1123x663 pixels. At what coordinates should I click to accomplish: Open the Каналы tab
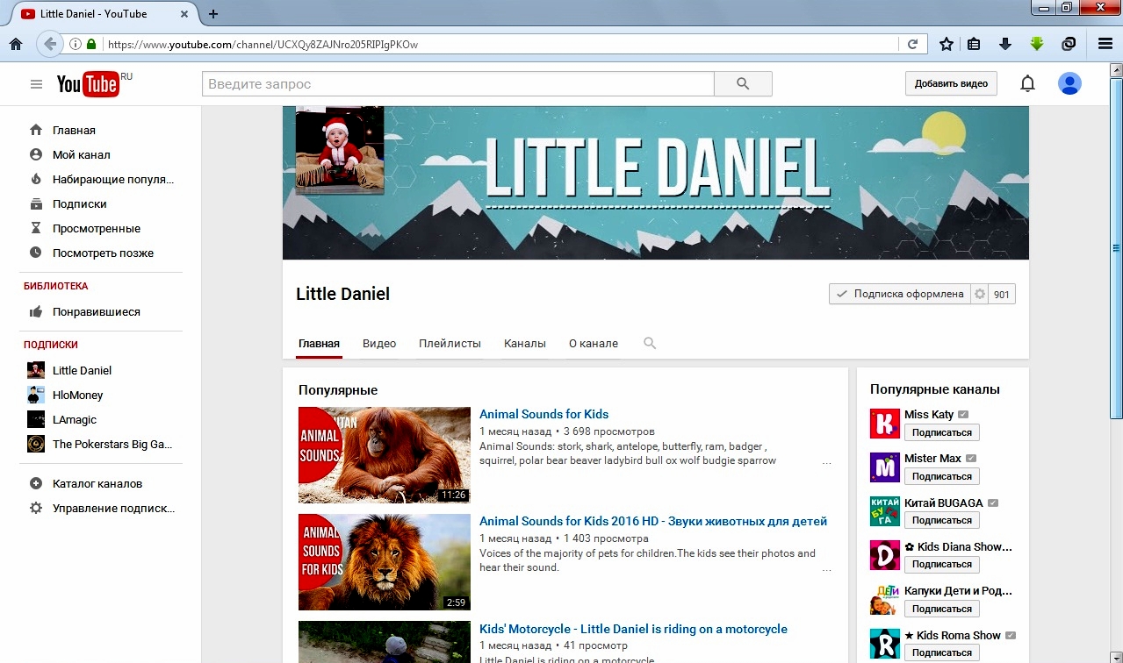(525, 344)
